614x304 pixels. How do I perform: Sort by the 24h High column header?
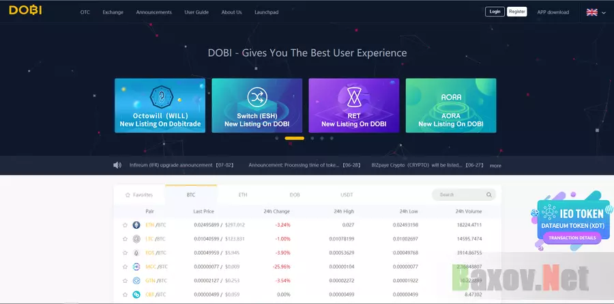[x=344, y=211]
